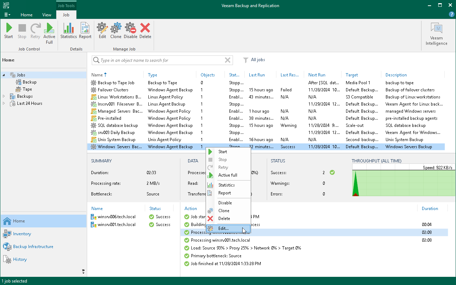Click the Veeam application icon in title bar
Image resolution: width=456 pixels, height=285 pixels.
tap(6, 5)
